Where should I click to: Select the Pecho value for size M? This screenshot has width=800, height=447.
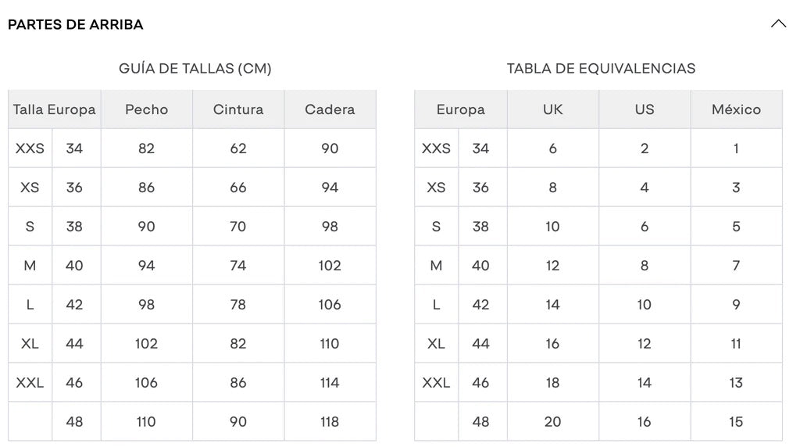tap(147, 266)
